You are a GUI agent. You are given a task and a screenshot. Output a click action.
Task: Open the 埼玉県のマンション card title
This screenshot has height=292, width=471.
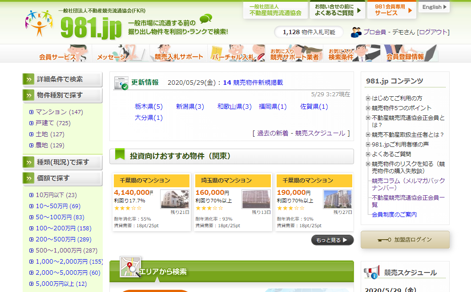point(226,181)
